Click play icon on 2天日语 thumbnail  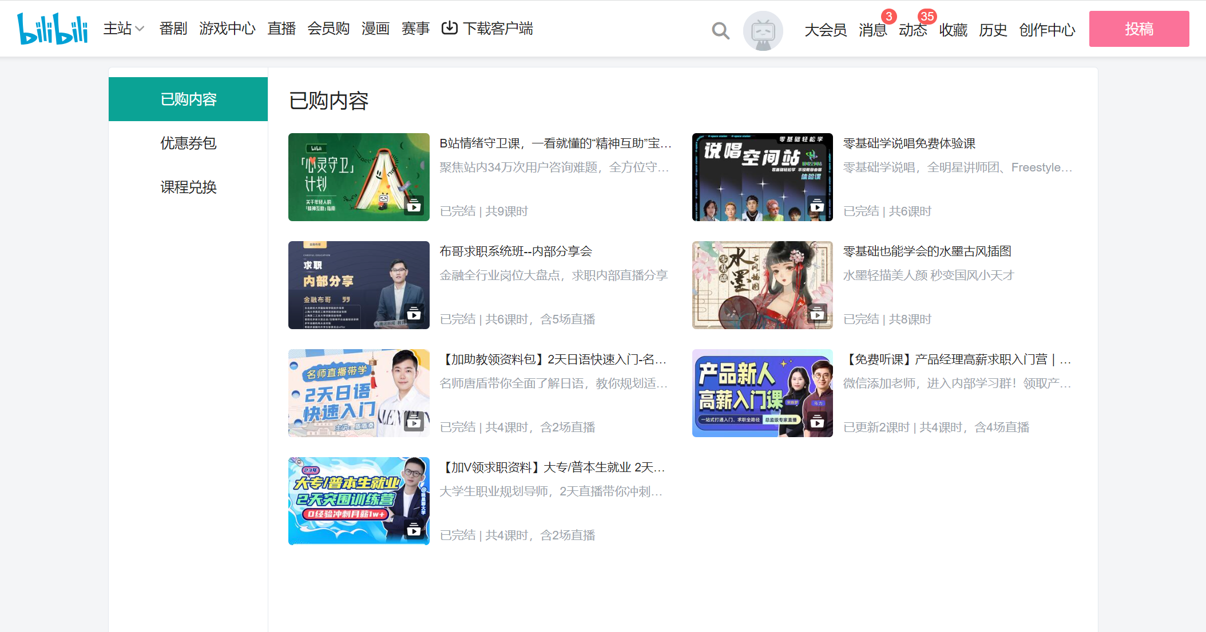click(414, 422)
